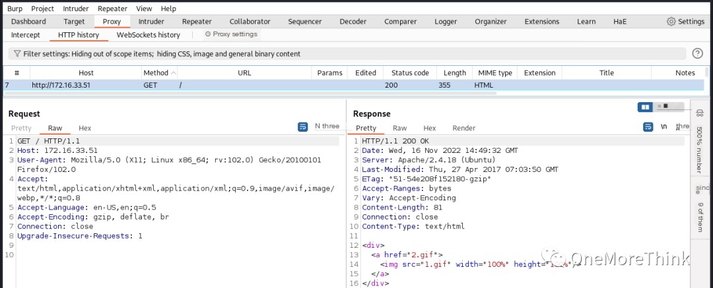Screen dimensions: 713x288
Task: Switch Request view to Raw
Action: (55, 128)
